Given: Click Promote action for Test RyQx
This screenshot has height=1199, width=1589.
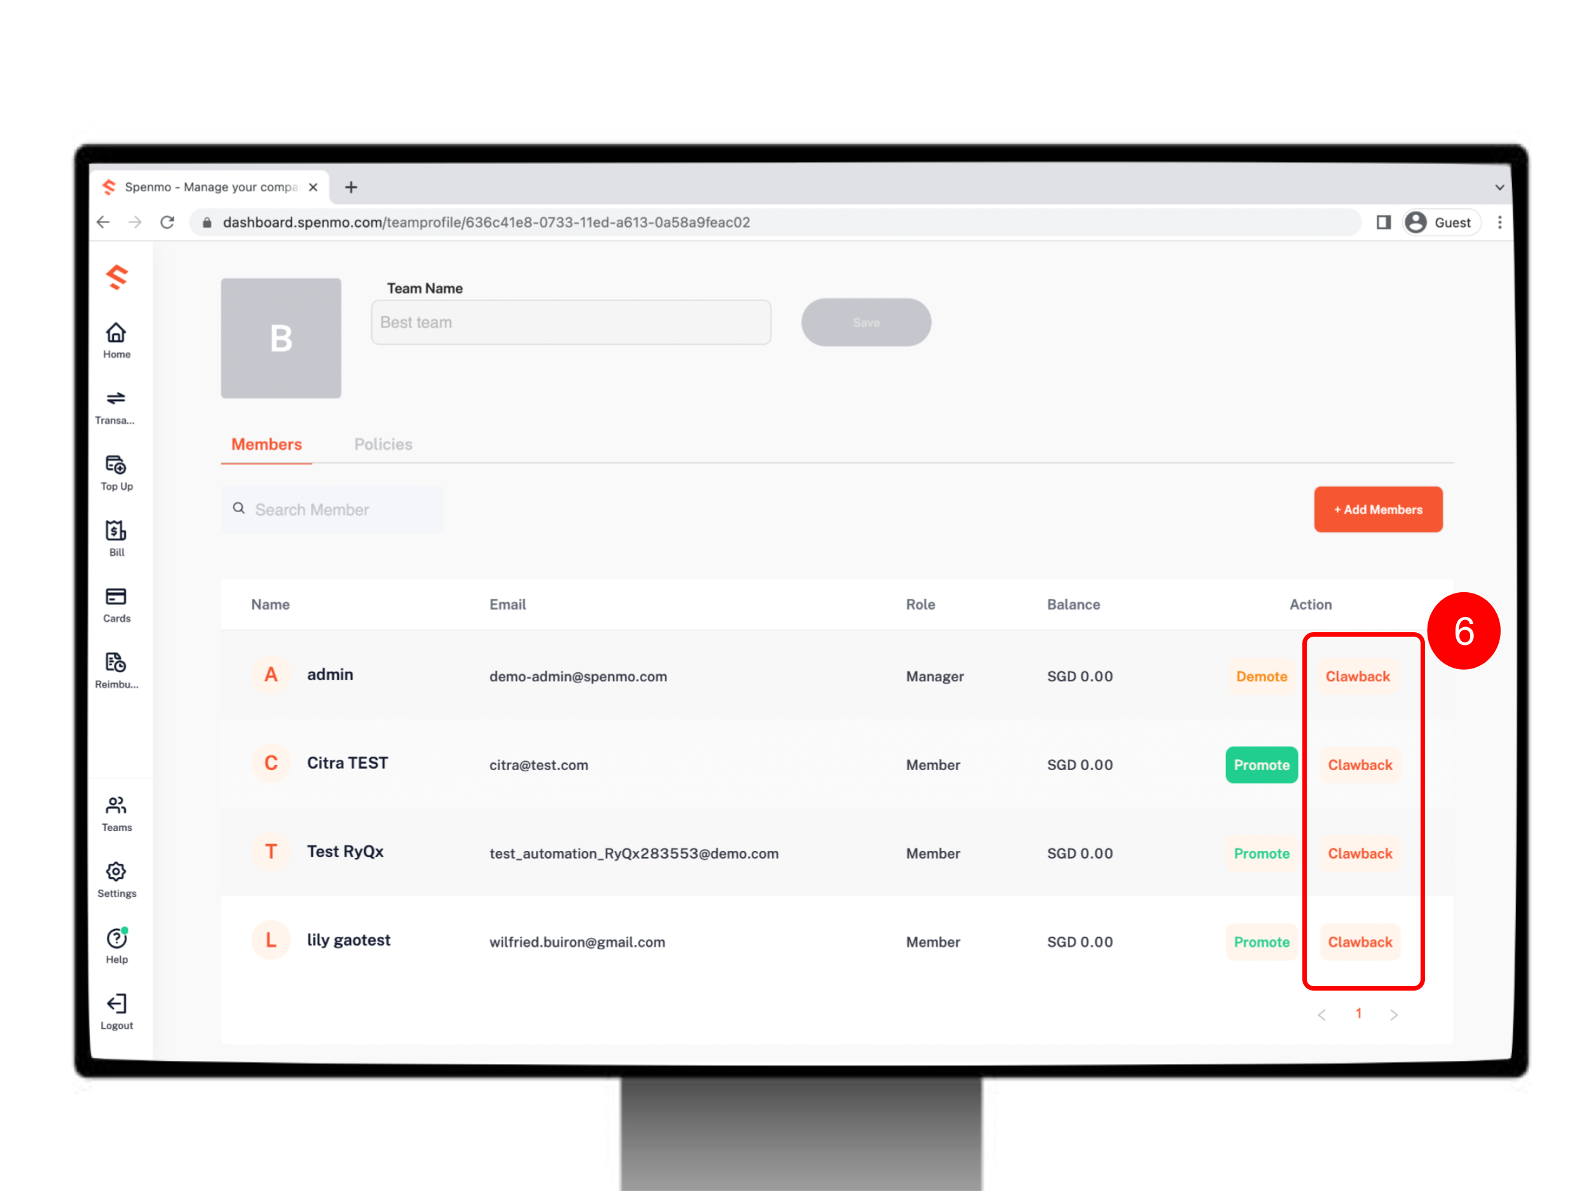Looking at the screenshot, I should coord(1260,853).
